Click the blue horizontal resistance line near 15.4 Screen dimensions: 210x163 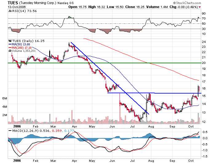154,93
